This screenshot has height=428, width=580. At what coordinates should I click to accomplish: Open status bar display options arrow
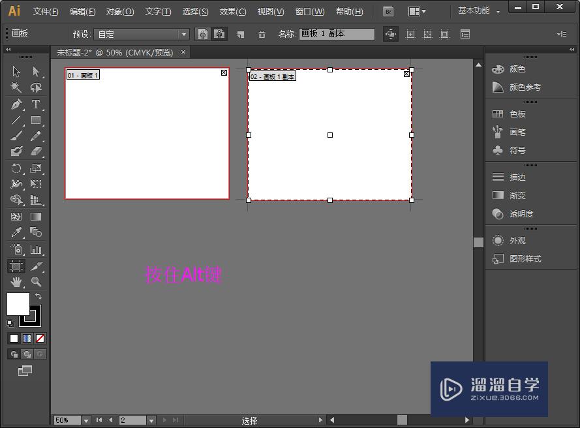[x=320, y=420]
